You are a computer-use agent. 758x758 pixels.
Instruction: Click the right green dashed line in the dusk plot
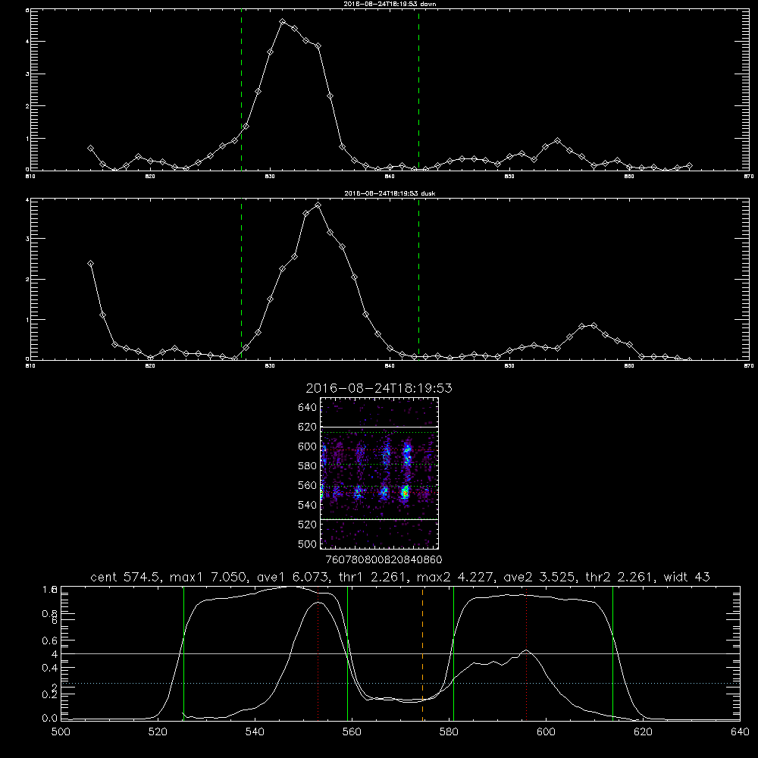[418, 278]
